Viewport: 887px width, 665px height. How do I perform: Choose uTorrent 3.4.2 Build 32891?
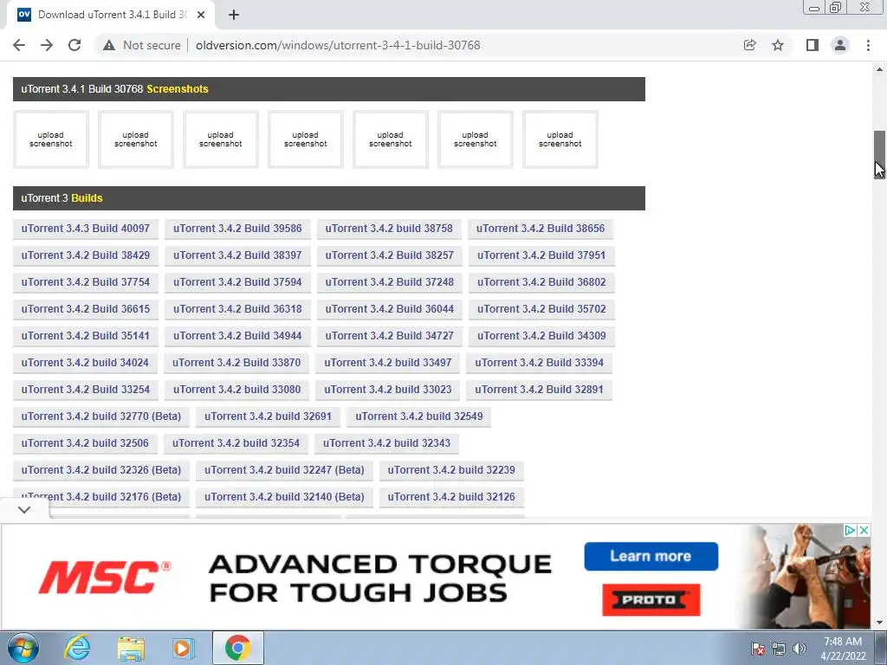pos(539,390)
